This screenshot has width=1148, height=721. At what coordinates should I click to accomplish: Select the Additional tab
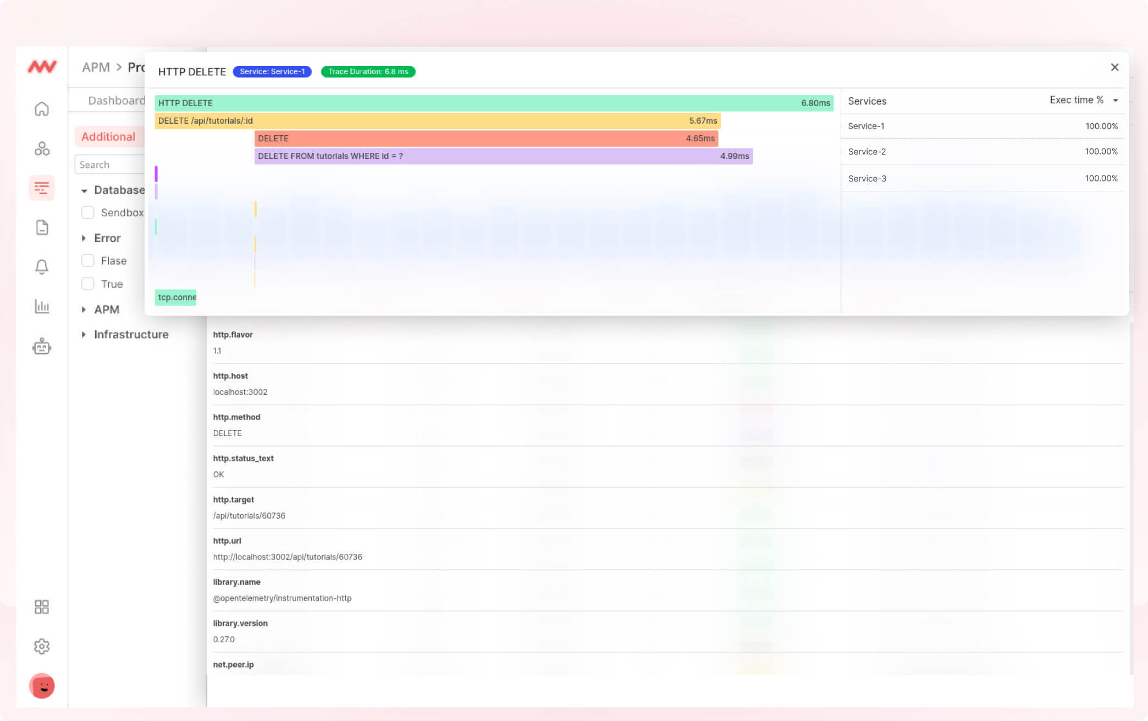tap(108, 136)
